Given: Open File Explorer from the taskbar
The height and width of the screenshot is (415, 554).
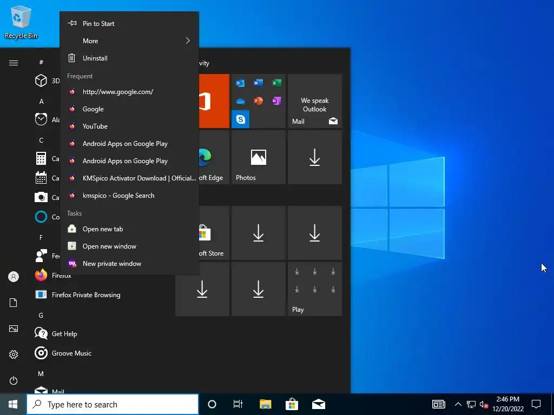Looking at the screenshot, I should (265, 404).
